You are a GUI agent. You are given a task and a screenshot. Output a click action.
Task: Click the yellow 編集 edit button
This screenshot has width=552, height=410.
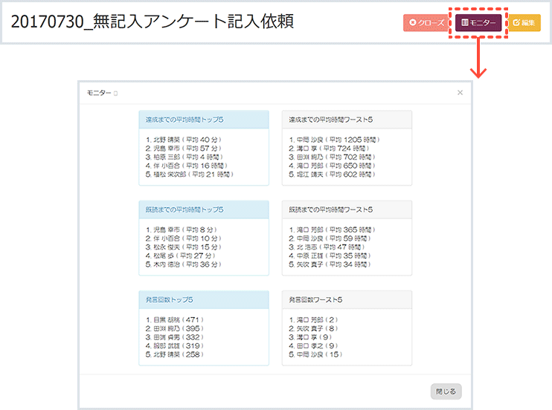tap(524, 22)
